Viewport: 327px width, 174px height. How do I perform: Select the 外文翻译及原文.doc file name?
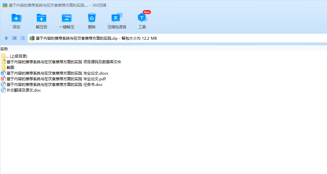pos(24,90)
